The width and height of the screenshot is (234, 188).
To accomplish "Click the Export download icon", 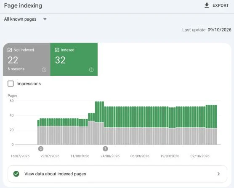I will 207,5.
